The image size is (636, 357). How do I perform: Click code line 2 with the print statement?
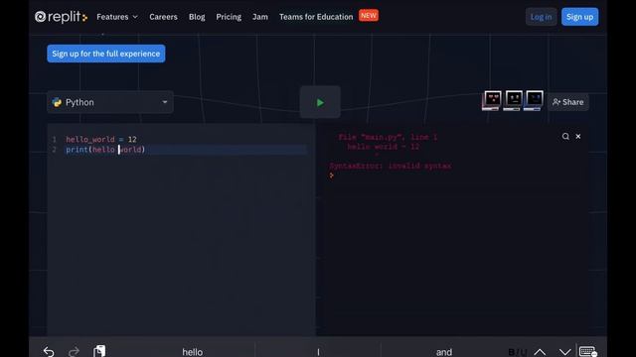[x=105, y=150]
